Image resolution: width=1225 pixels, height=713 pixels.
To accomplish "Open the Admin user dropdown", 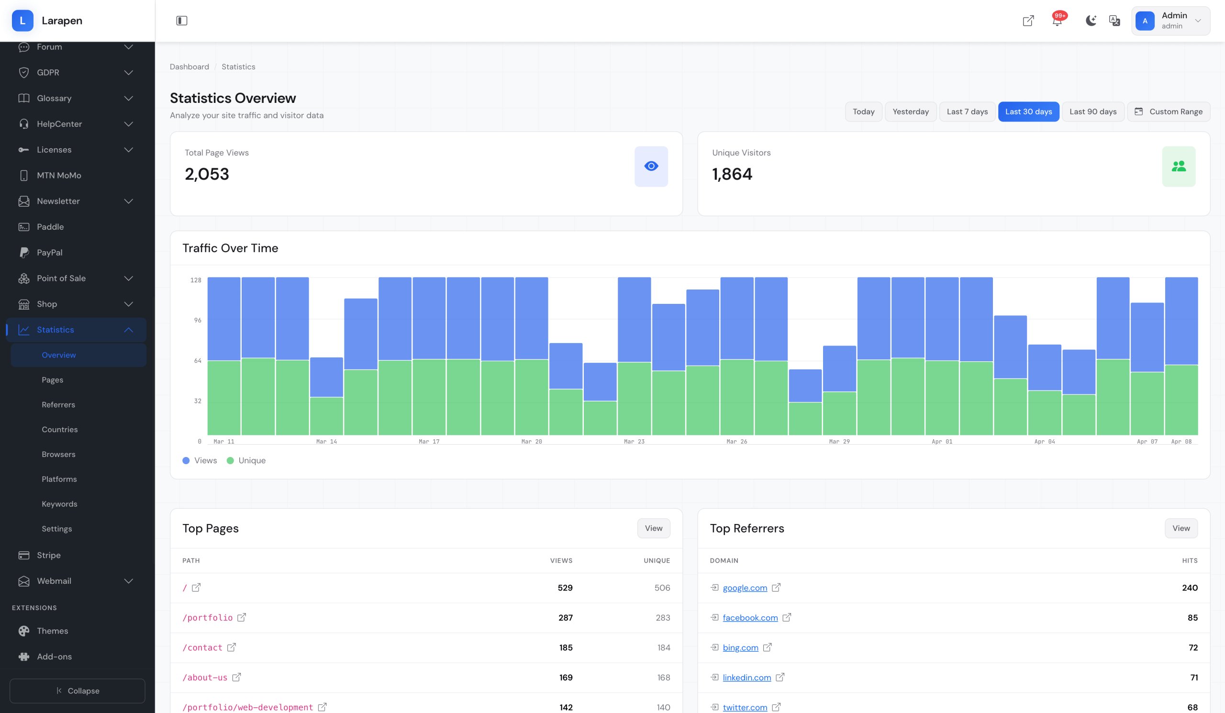I will point(1170,21).
